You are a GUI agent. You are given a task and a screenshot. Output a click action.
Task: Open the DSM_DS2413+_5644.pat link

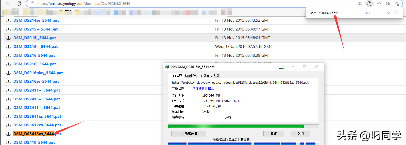[37, 99]
